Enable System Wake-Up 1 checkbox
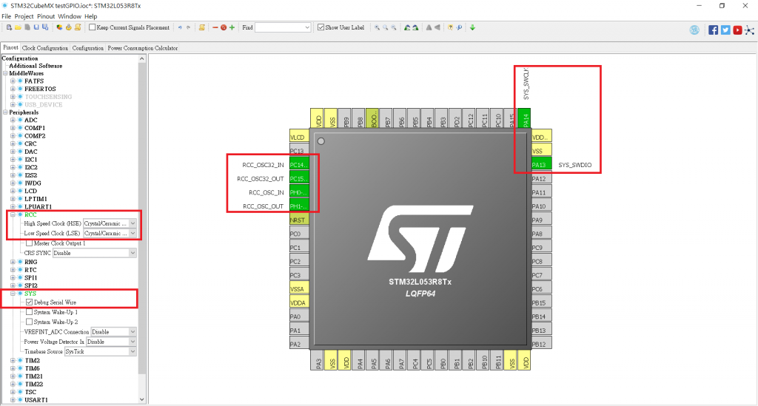This screenshot has height=406, width=758. click(x=30, y=312)
